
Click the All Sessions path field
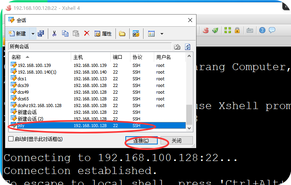tap(90, 46)
